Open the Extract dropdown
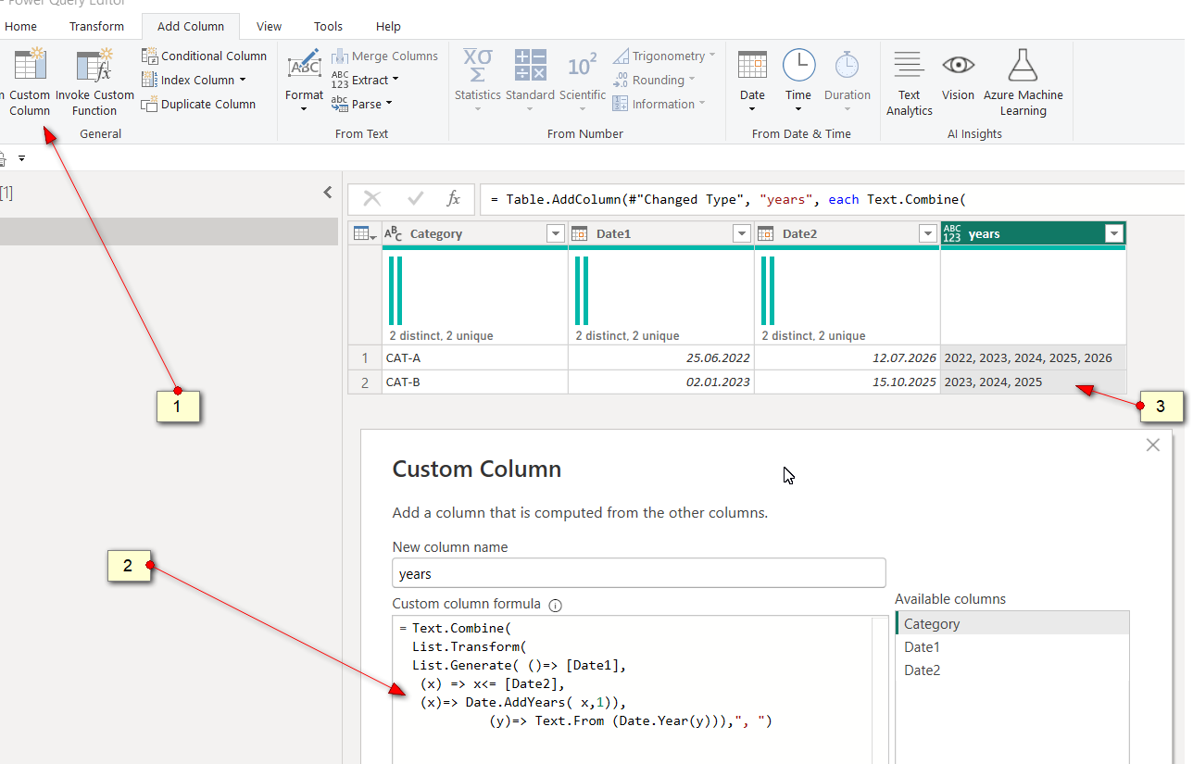 tap(365, 80)
